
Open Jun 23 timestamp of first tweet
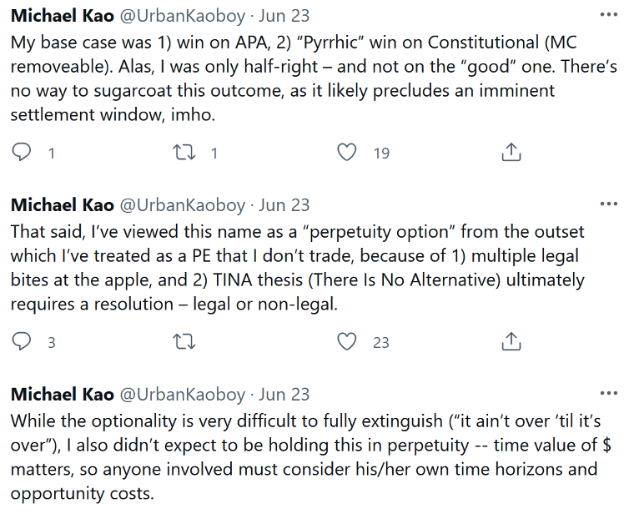[x=284, y=16]
